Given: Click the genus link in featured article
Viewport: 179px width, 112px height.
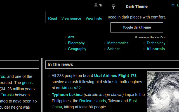Looking at the screenshot, I should click(27, 83).
